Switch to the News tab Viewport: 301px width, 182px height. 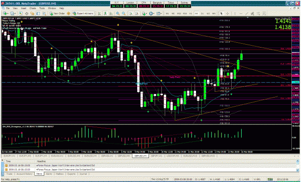tap(39, 174)
